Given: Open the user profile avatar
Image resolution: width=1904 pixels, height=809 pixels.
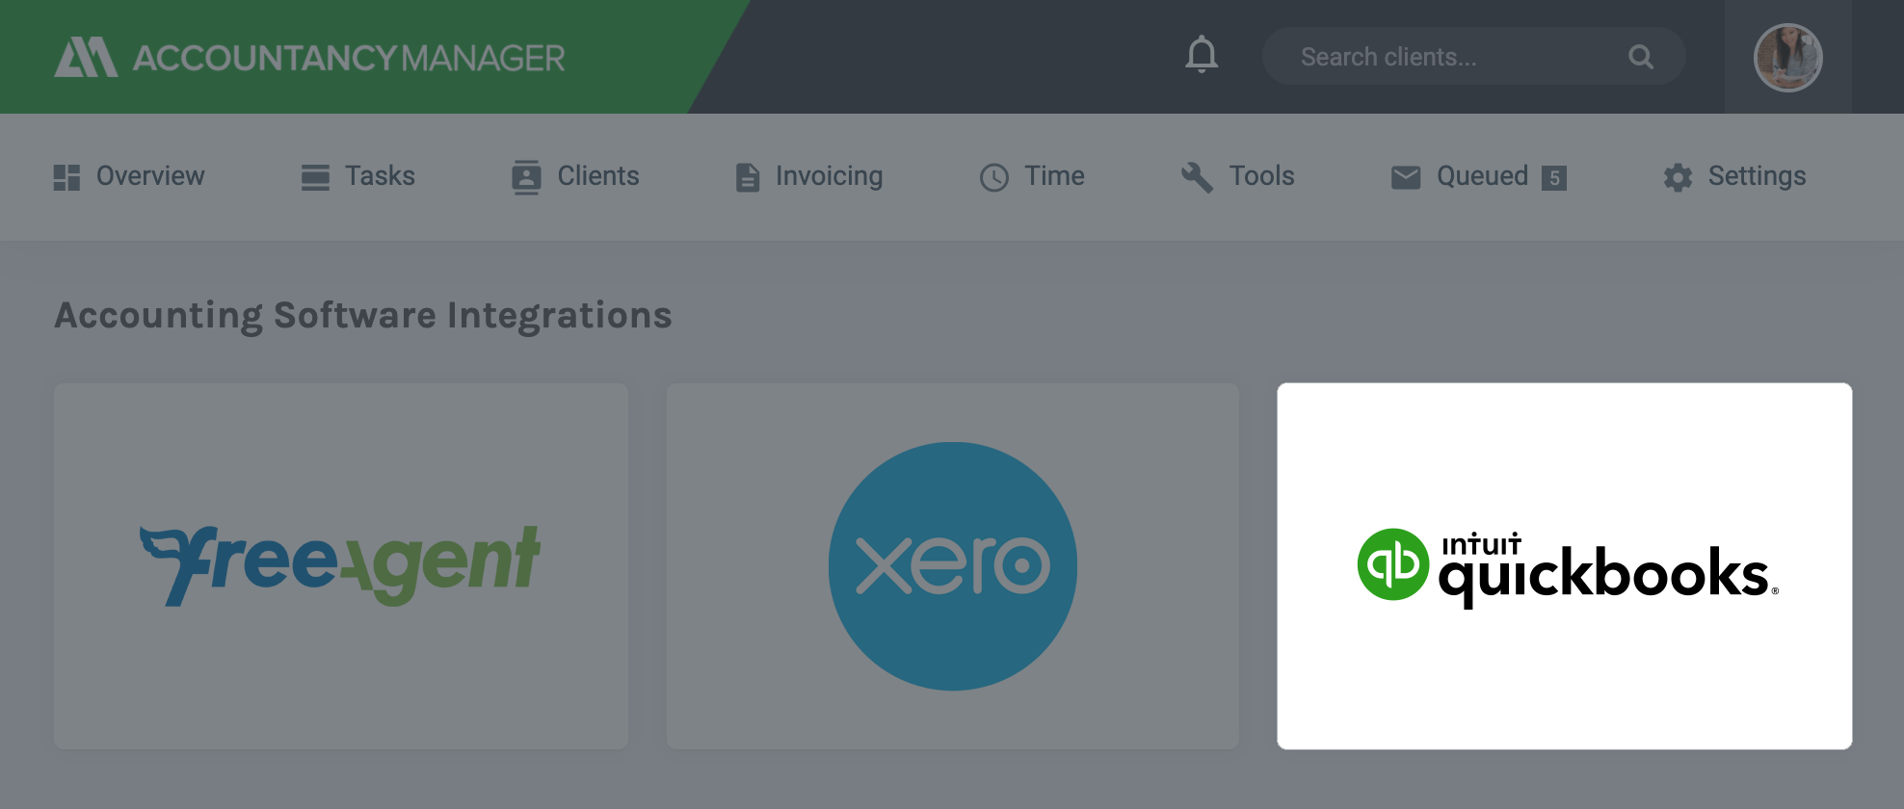Looking at the screenshot, I should (1787, 58).
